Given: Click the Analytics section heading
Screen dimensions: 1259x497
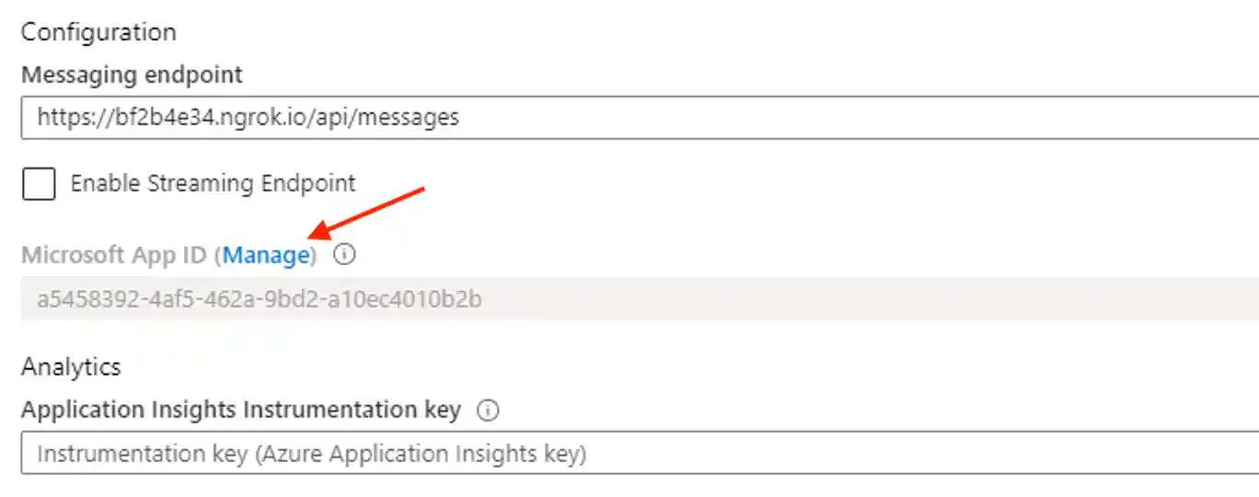Looking at the screenshot, I should [x=71, y=366].
